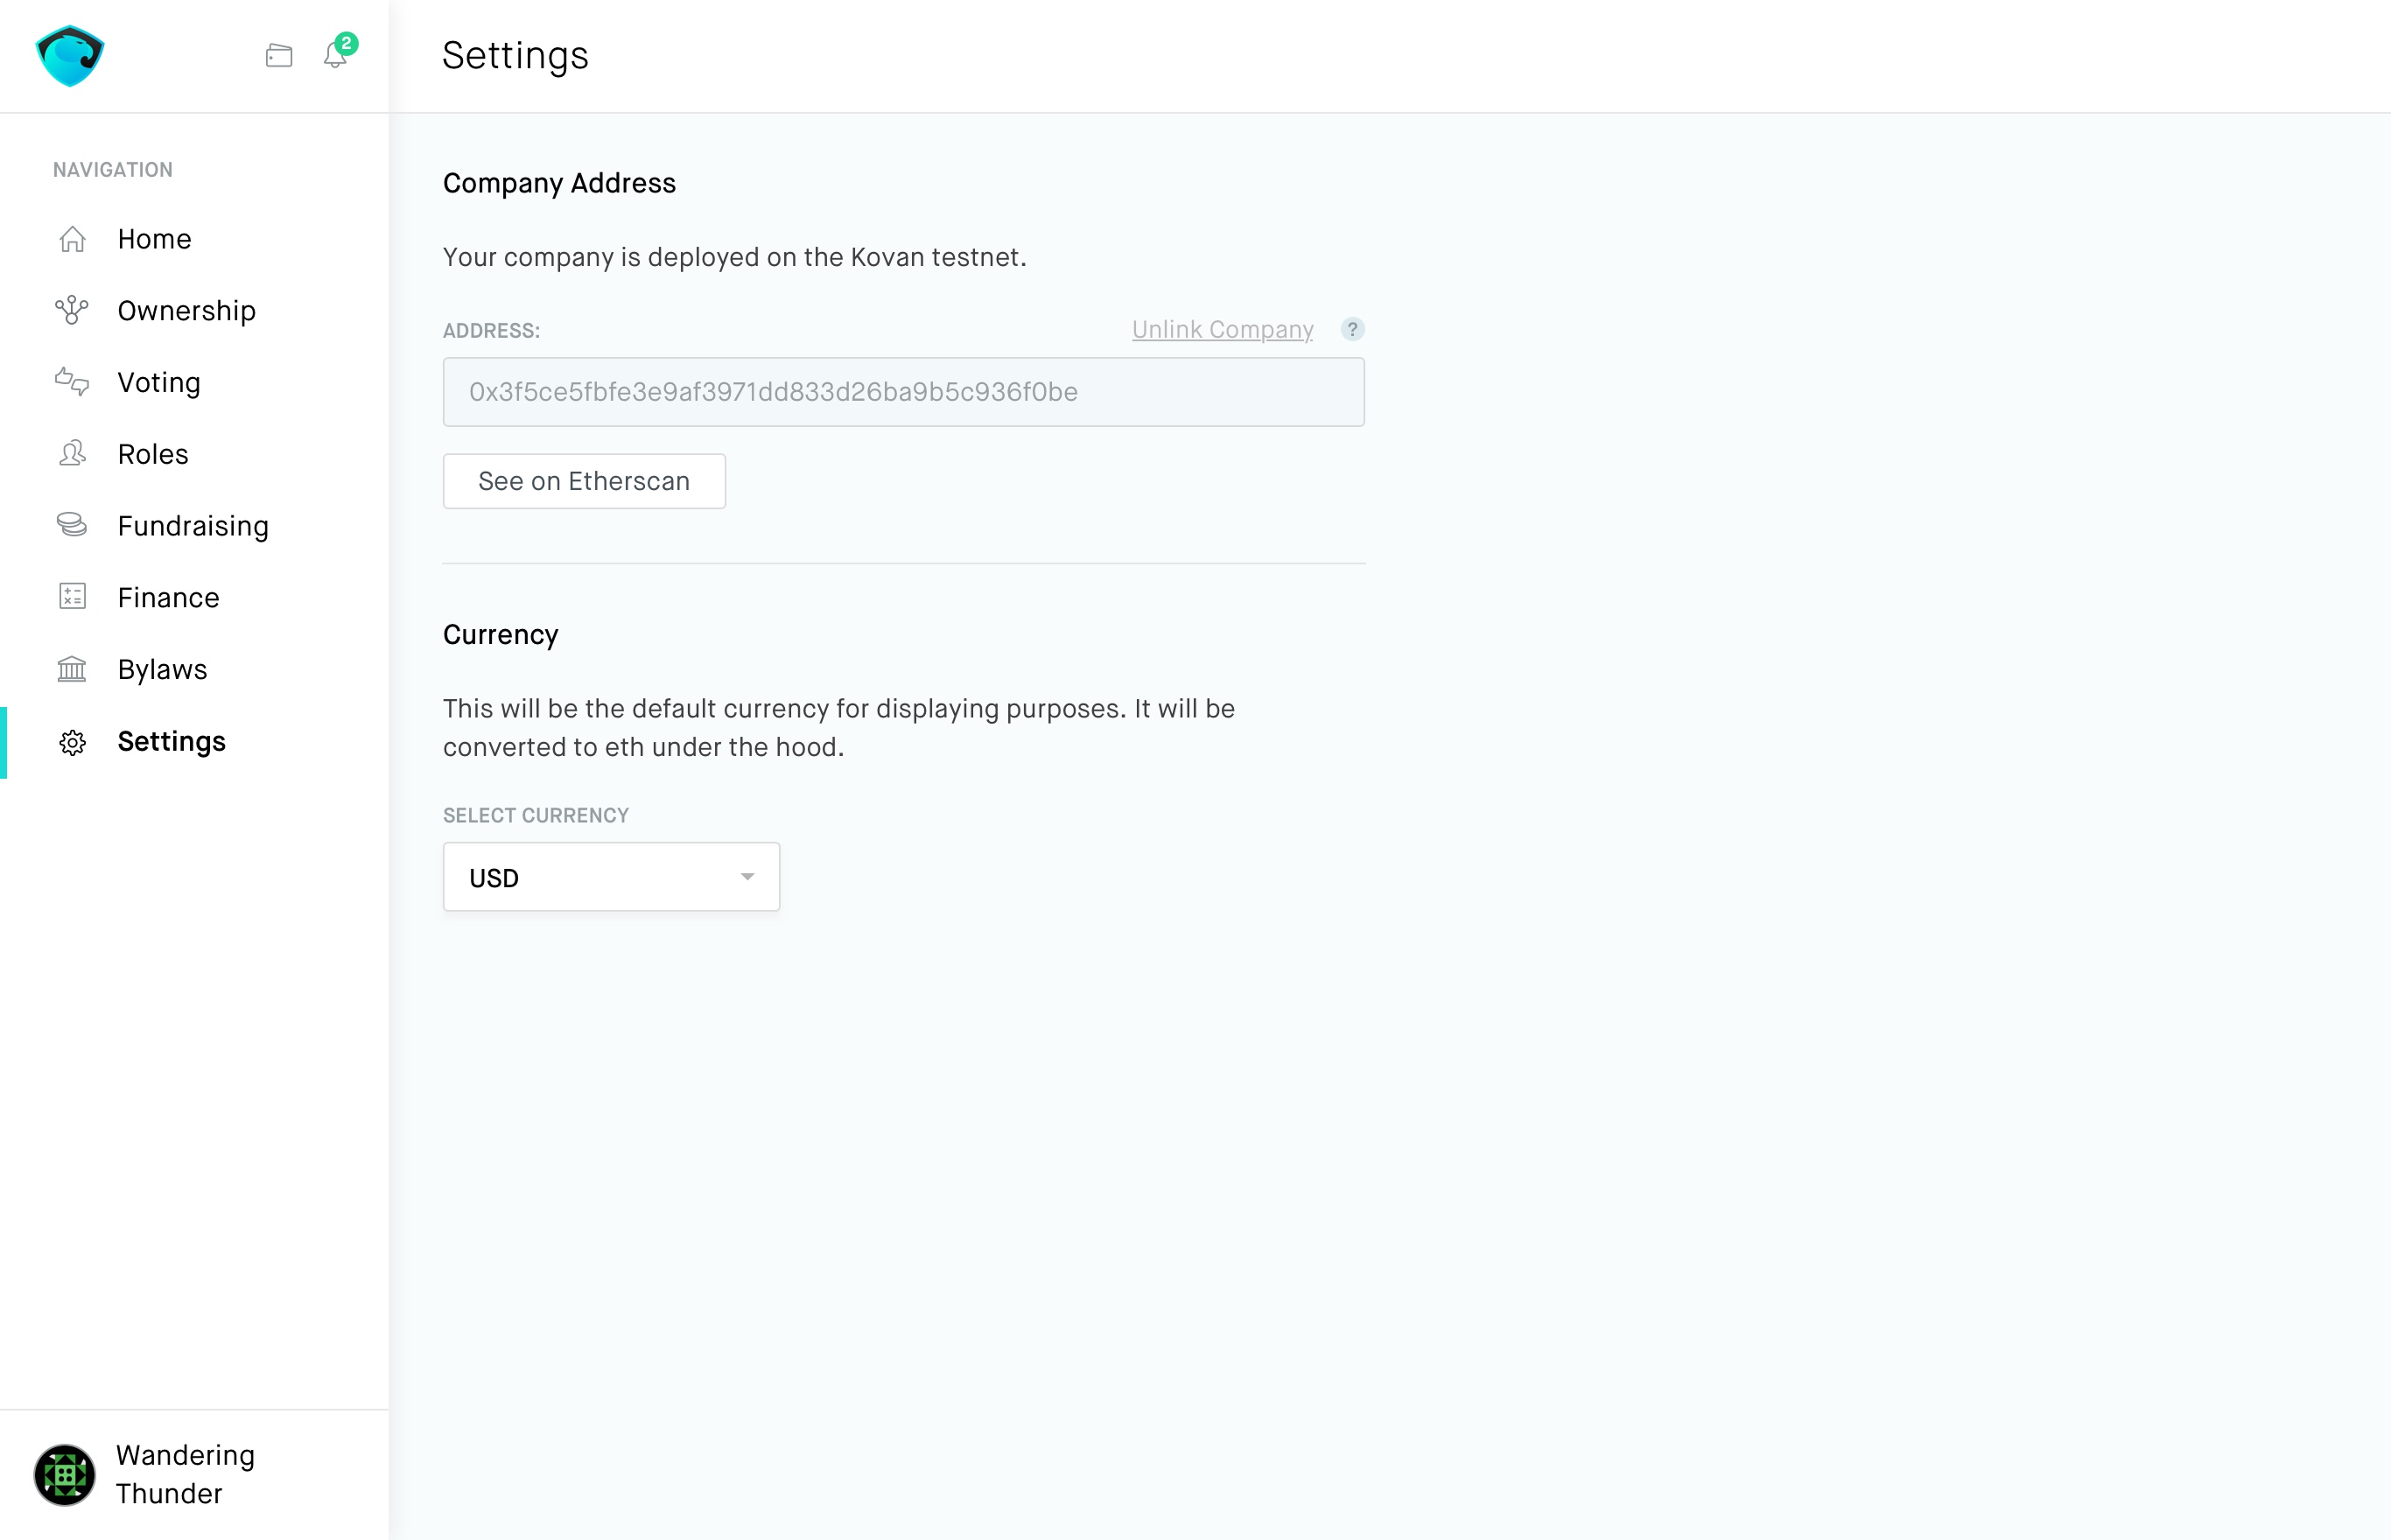Click the help question mark beside Unlink Company

coord(1352,329)
